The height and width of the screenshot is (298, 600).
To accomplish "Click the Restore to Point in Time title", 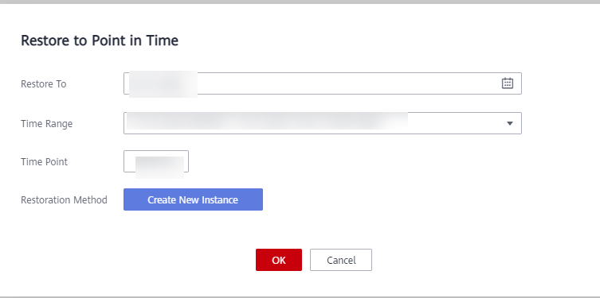I will tap(100, 41).
